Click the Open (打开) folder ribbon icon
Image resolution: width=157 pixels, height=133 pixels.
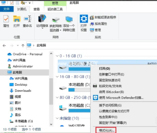(x=17, y=21)
